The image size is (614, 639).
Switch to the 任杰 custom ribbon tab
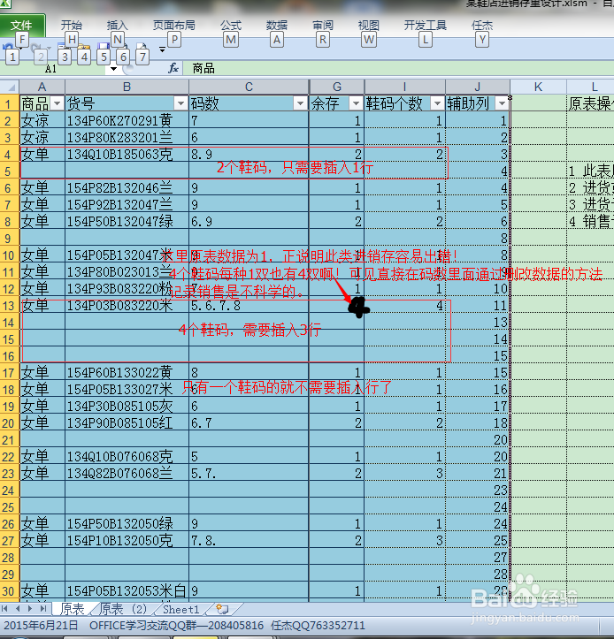click(x=482, y=26)
